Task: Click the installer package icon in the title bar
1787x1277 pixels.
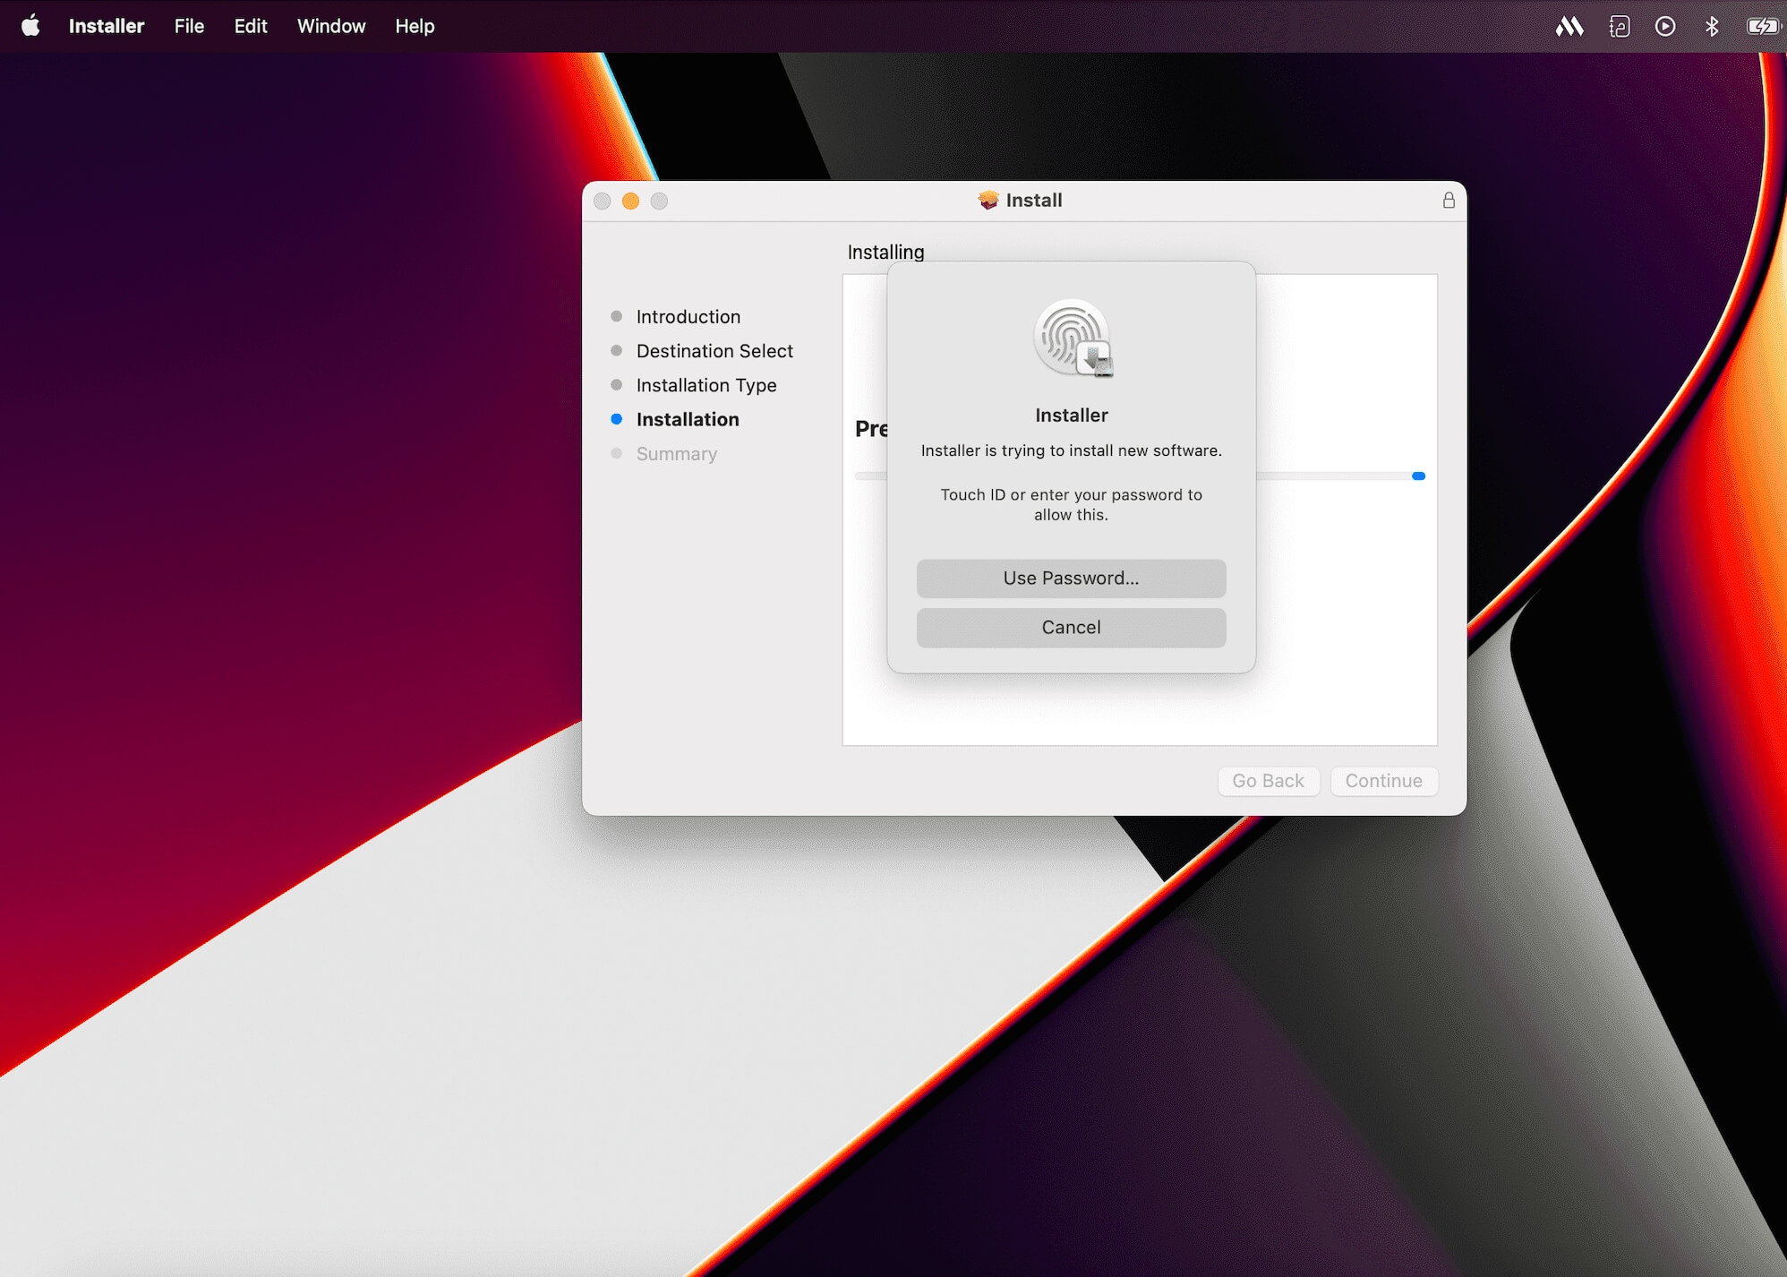Action: pyautogui.click(x=988, y=200)
